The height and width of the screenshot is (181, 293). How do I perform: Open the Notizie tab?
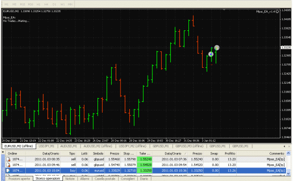tap(70, 179)
